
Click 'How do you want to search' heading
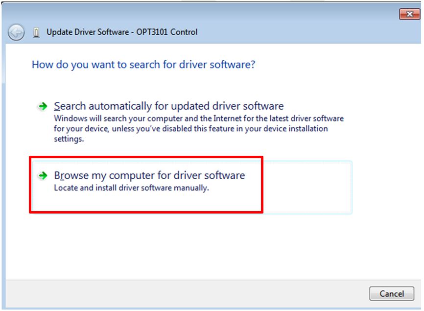pos(143,65)
